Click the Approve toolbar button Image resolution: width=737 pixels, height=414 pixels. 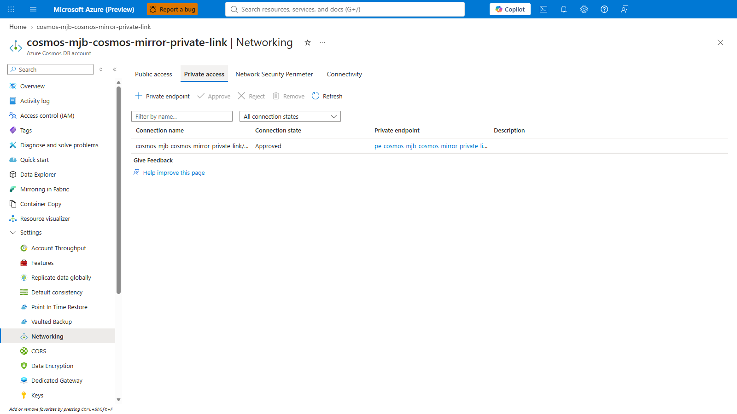(214, 96)
